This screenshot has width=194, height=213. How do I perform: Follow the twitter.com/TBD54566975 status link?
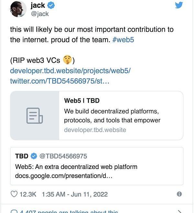coord(60,81)
